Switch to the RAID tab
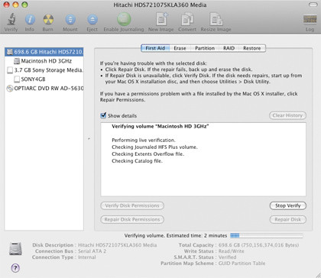The width and height of the screenshot is (321, 278). (x=229, y=48)
